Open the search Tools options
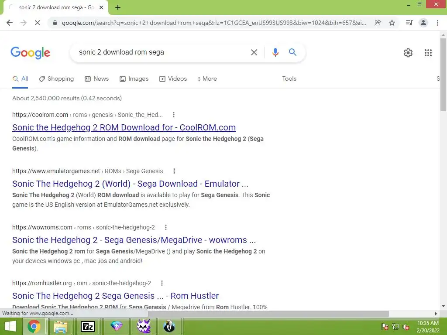The width and height of the screenshot is (447, 335). pos(289,79)
